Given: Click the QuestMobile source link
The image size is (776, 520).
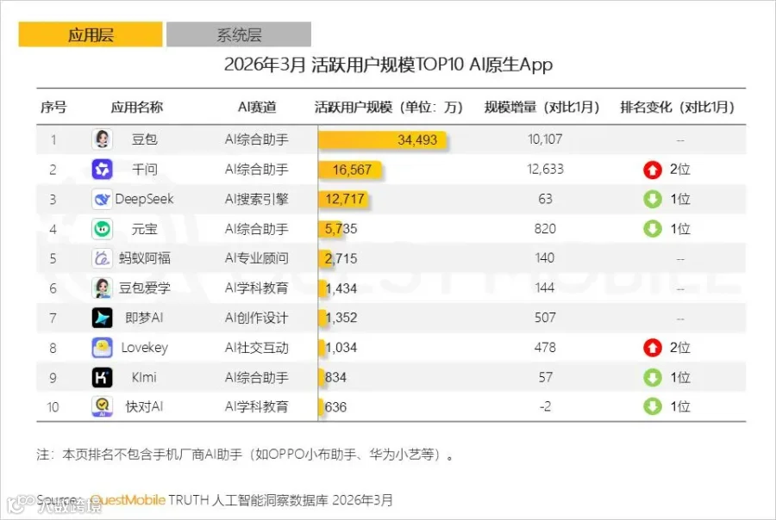Looking at the screenshot, I should (x=128, y=499).
